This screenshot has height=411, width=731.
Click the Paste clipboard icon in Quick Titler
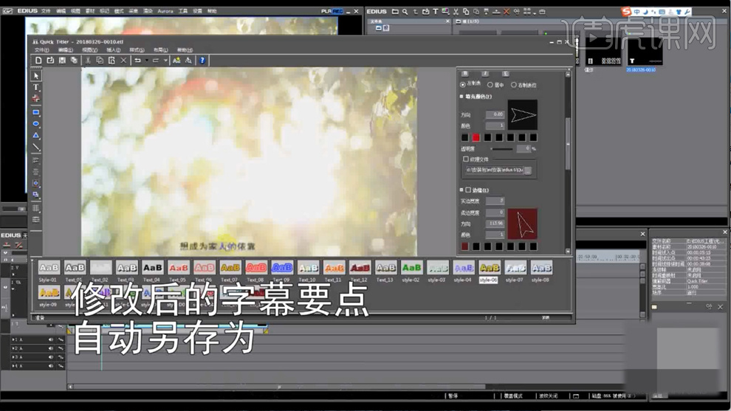point(111,60)
